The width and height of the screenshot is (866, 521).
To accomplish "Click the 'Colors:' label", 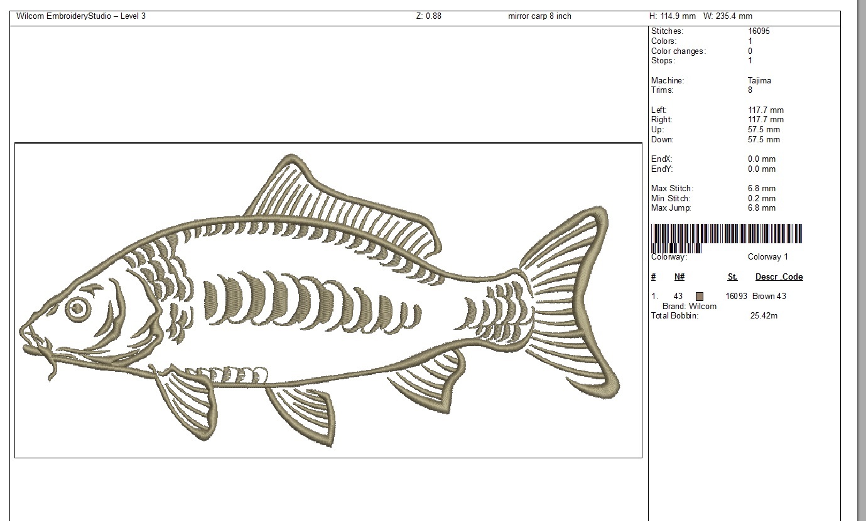I will tap(664, 41).
